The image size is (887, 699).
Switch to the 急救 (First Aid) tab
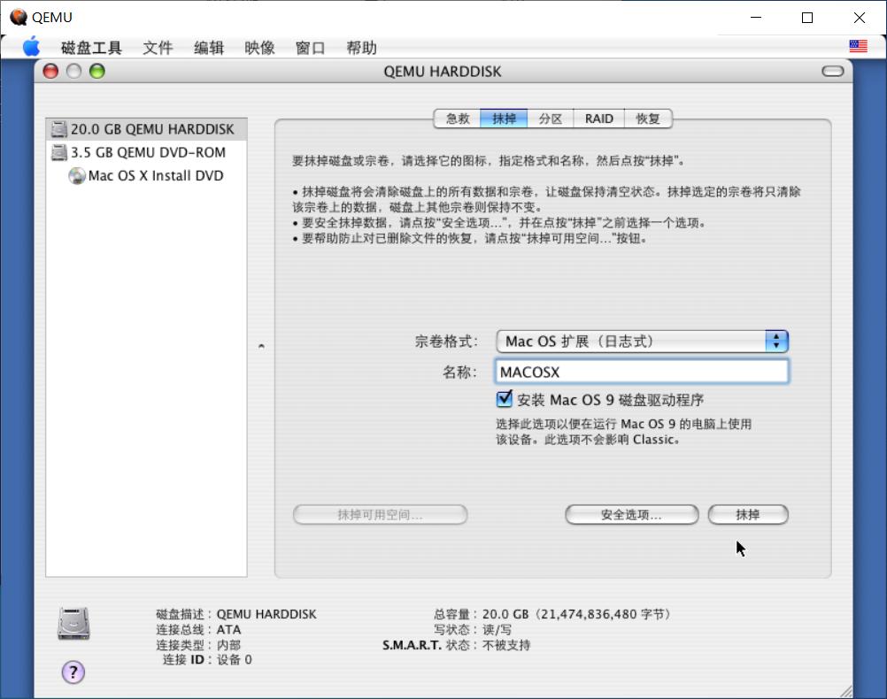[x=457, y=119]
